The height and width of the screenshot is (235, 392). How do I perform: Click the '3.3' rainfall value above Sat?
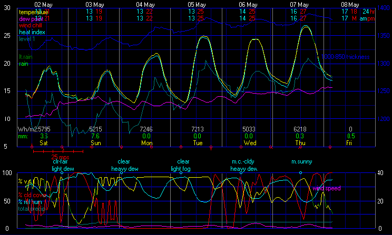(x=44, y=136)
